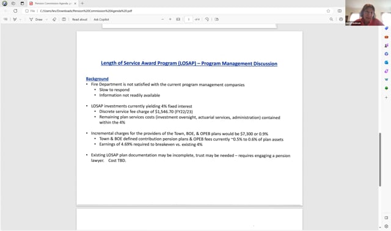Viewport: 391px width, 231px height.
Task: Toggle sidebar visibility icon near bottom
Action: click(x=386, y=218)
